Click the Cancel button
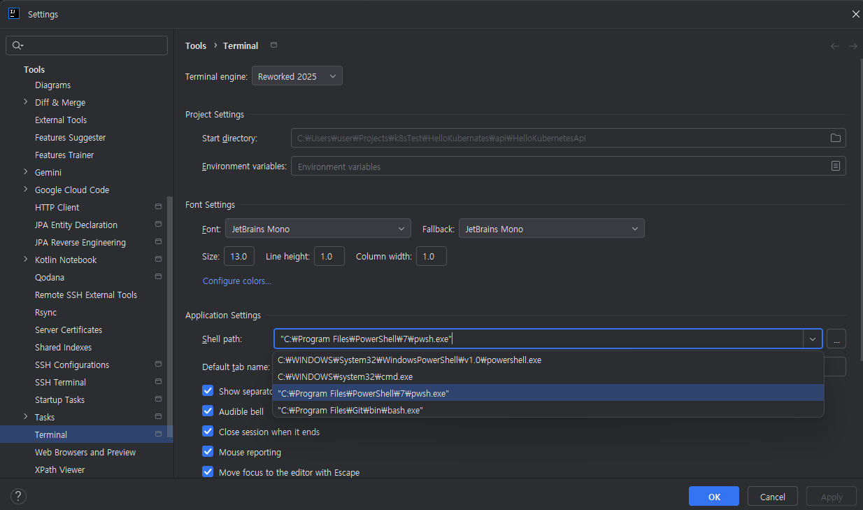The width and height of the screenshot is (863, 510). 773,497
